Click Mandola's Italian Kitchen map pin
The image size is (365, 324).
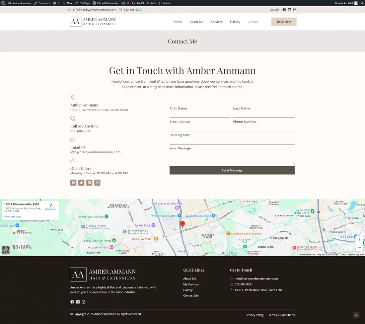pyautogui.click(x=228, y=233)
